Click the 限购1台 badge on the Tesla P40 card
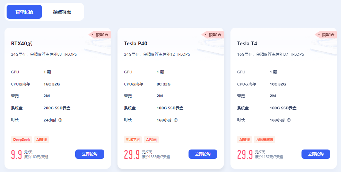 point(213,35)
